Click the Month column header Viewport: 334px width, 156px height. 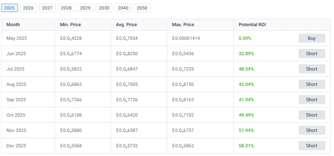click(x=13, y=24)
